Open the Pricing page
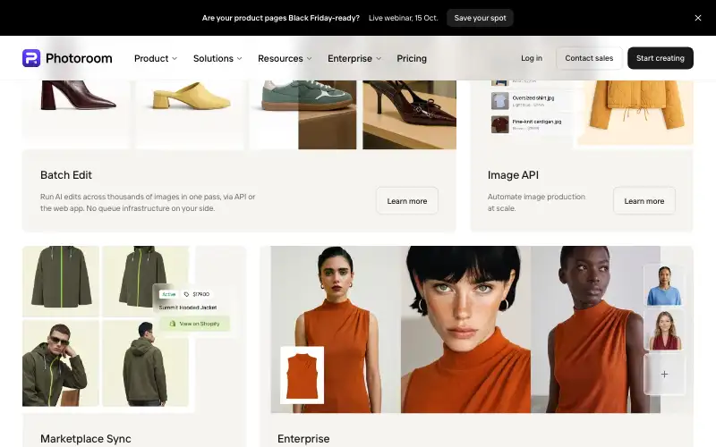The image size is (716, 447). 412,58
